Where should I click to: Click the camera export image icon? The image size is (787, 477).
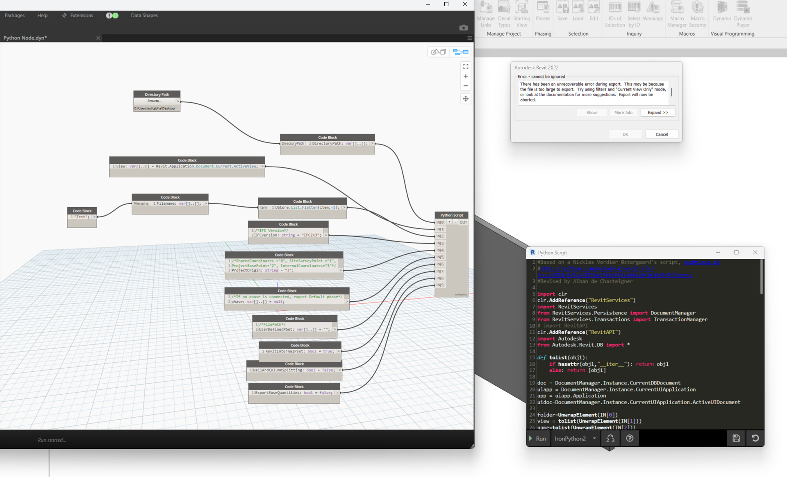tap(463, 27)
